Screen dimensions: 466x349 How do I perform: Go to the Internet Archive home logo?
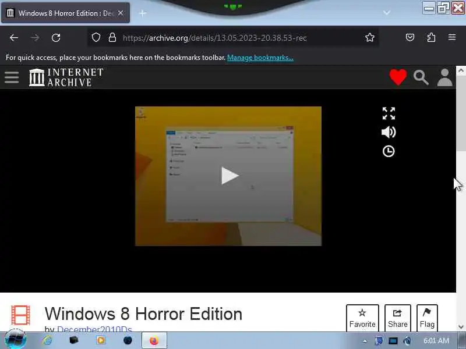click(x=66, y=77)
